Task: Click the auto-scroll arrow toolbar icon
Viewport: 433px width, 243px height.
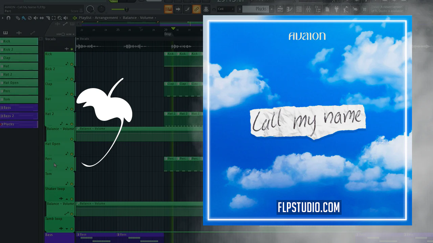Action: 178,9
